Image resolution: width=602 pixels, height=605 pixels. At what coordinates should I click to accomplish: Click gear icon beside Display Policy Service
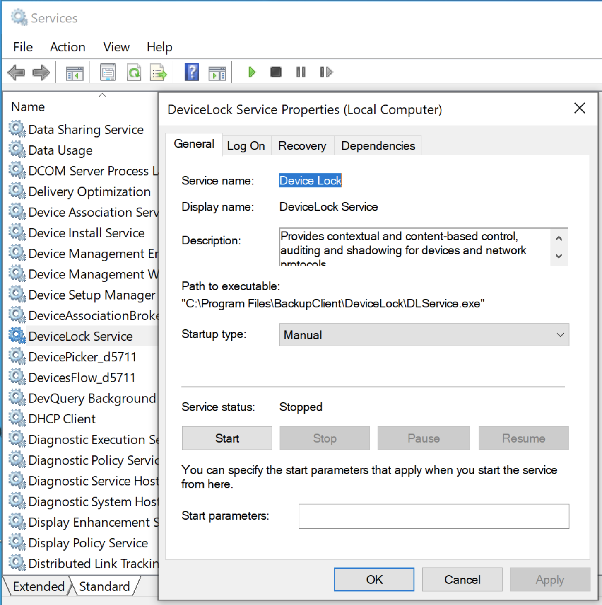coord(17,542)
